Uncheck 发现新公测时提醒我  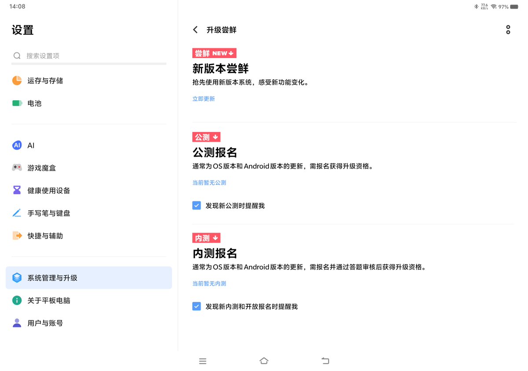point(197,206)
